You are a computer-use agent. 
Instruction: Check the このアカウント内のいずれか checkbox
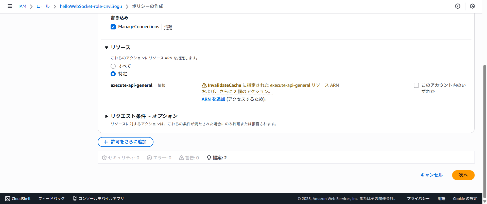tap(416, 85)
